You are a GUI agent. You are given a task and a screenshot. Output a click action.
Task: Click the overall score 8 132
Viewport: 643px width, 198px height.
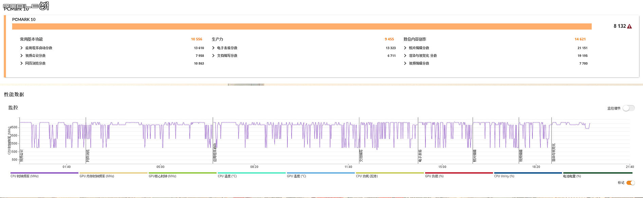click(x=620, y=26)
